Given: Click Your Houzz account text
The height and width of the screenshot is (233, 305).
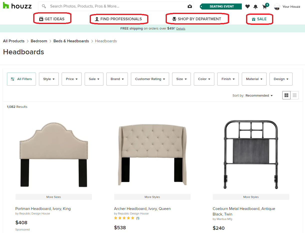Looking at the screenshot, I should coord(291,7).
